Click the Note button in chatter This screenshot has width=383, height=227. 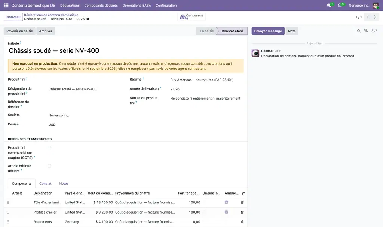point(292,31)
